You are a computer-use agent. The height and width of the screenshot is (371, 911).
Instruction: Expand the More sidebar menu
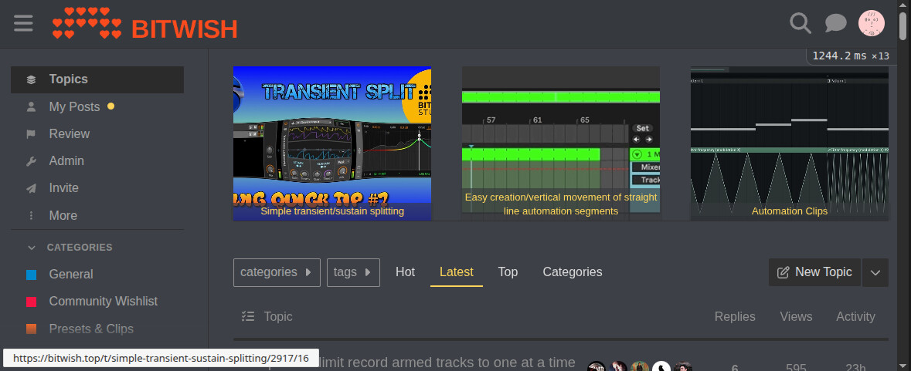coord(63,216)
